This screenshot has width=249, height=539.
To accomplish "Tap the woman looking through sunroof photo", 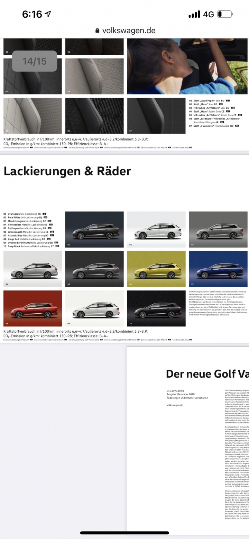I will (188, 66).
